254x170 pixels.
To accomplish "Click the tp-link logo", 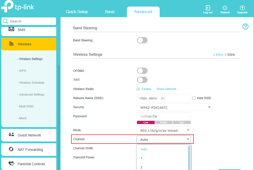I will pos(17,7).
